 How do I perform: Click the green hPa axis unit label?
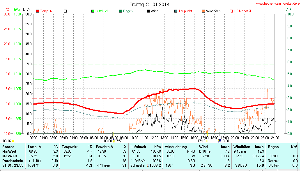coord(17,10)
